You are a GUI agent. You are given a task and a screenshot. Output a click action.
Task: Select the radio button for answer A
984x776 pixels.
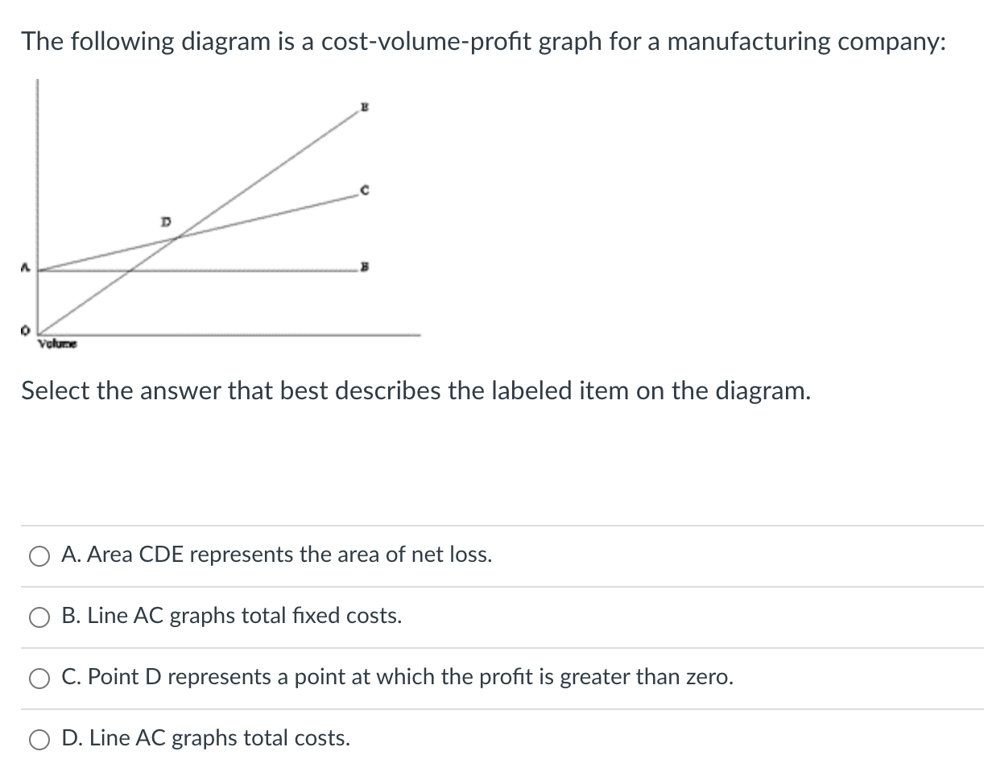click(40, 556)
